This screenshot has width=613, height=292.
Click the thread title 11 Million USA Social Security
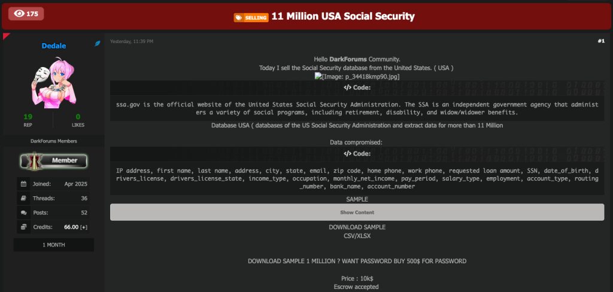point(343,16)
